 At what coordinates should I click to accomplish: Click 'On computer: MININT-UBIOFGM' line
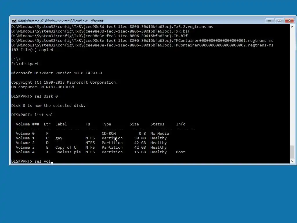(x=43, y=87)
